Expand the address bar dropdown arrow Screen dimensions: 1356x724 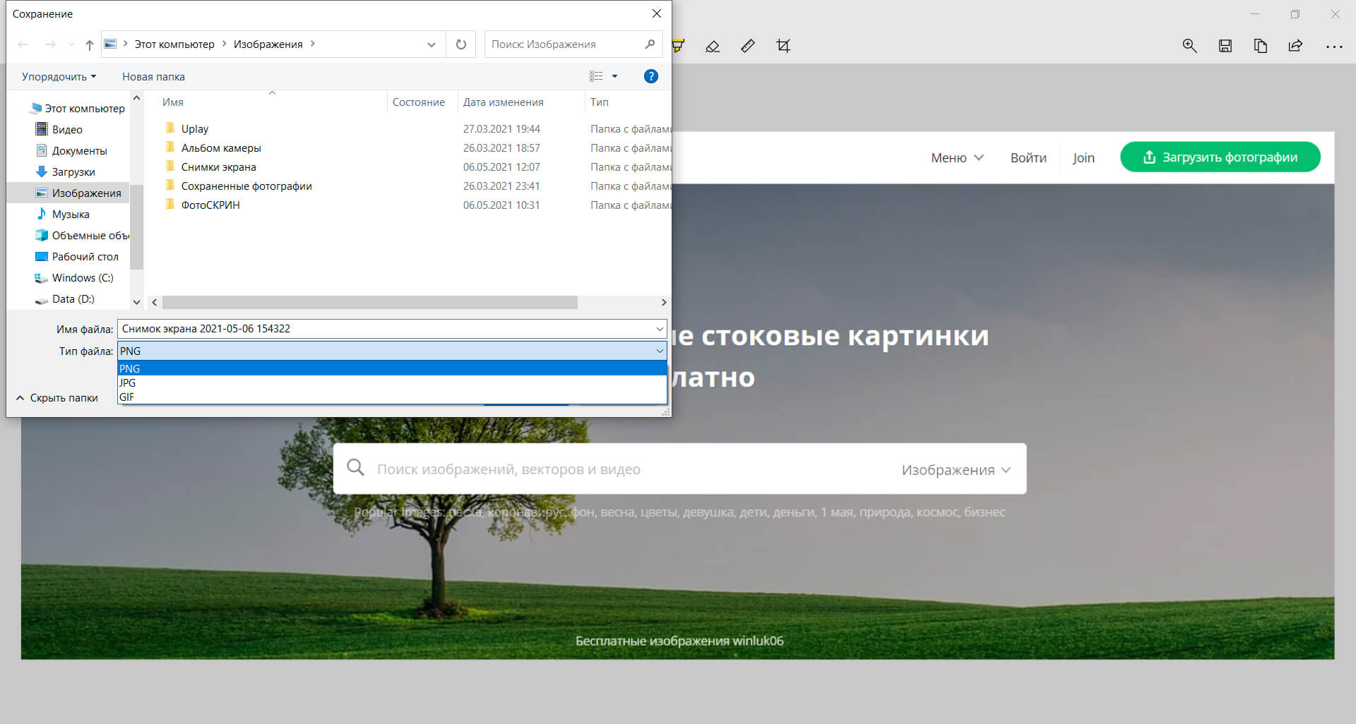coord(431,44)
